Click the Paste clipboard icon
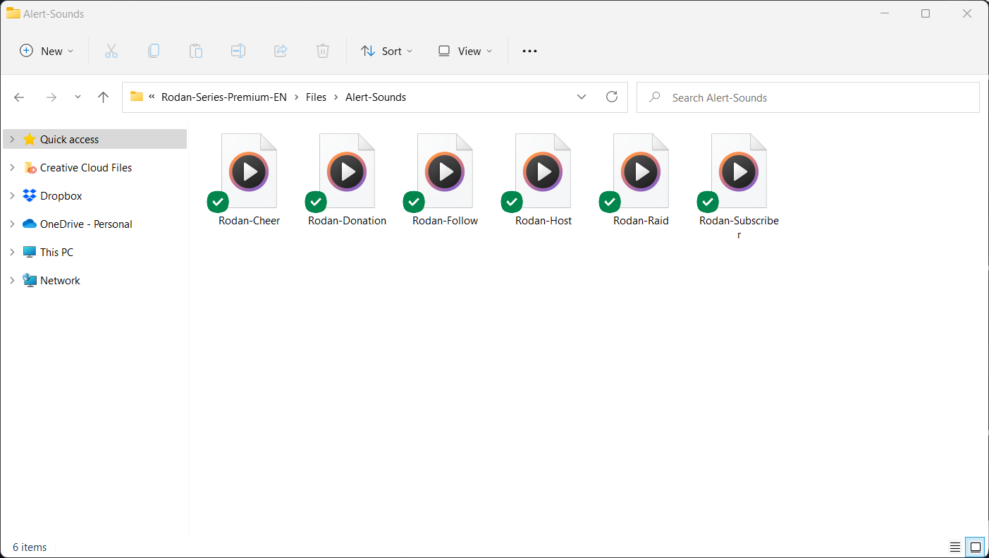 point(196,51)
